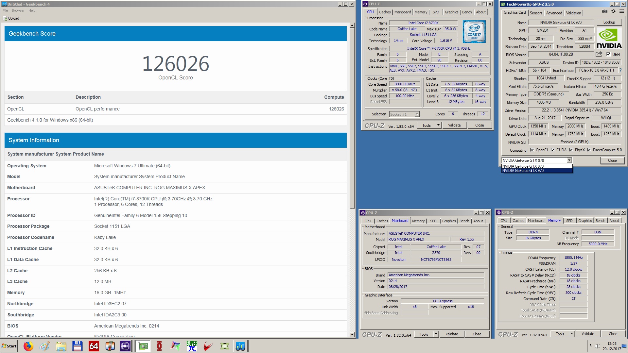The image size is (628, 353).
Task: Open Caches tab in top CPU-Z window
Action: pos(385,12)
